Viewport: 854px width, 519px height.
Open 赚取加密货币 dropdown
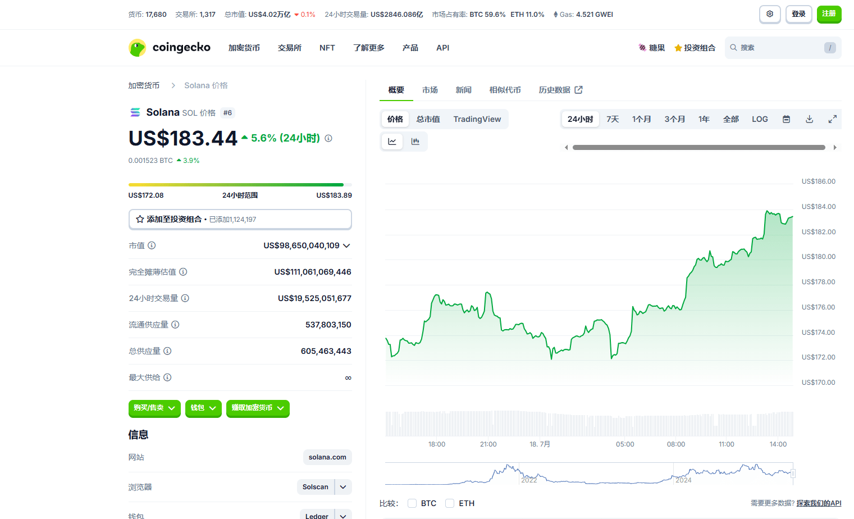(258, 408)
